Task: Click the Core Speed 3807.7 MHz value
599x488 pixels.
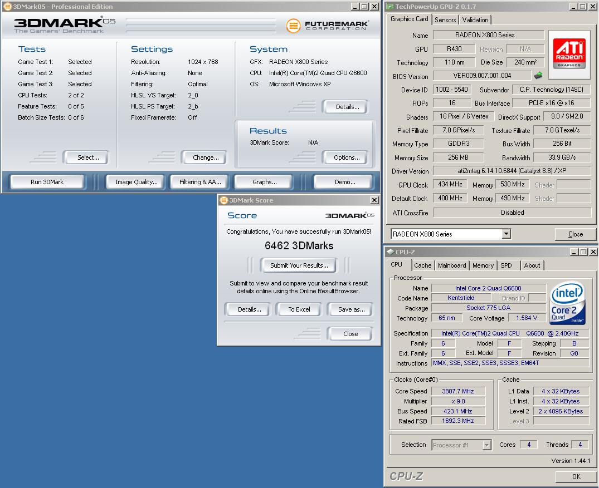Action: (458, 391)
